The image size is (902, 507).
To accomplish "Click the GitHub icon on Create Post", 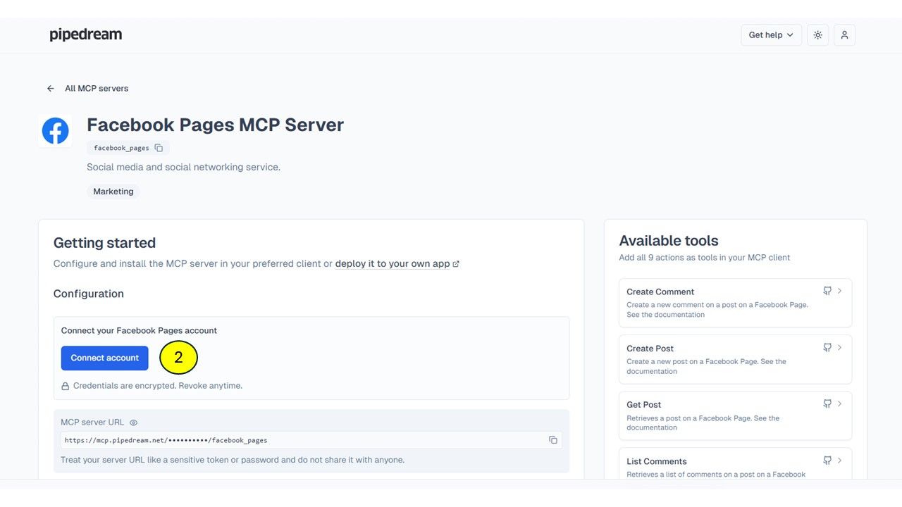I will pyautogui.click(x=827, y=348).
